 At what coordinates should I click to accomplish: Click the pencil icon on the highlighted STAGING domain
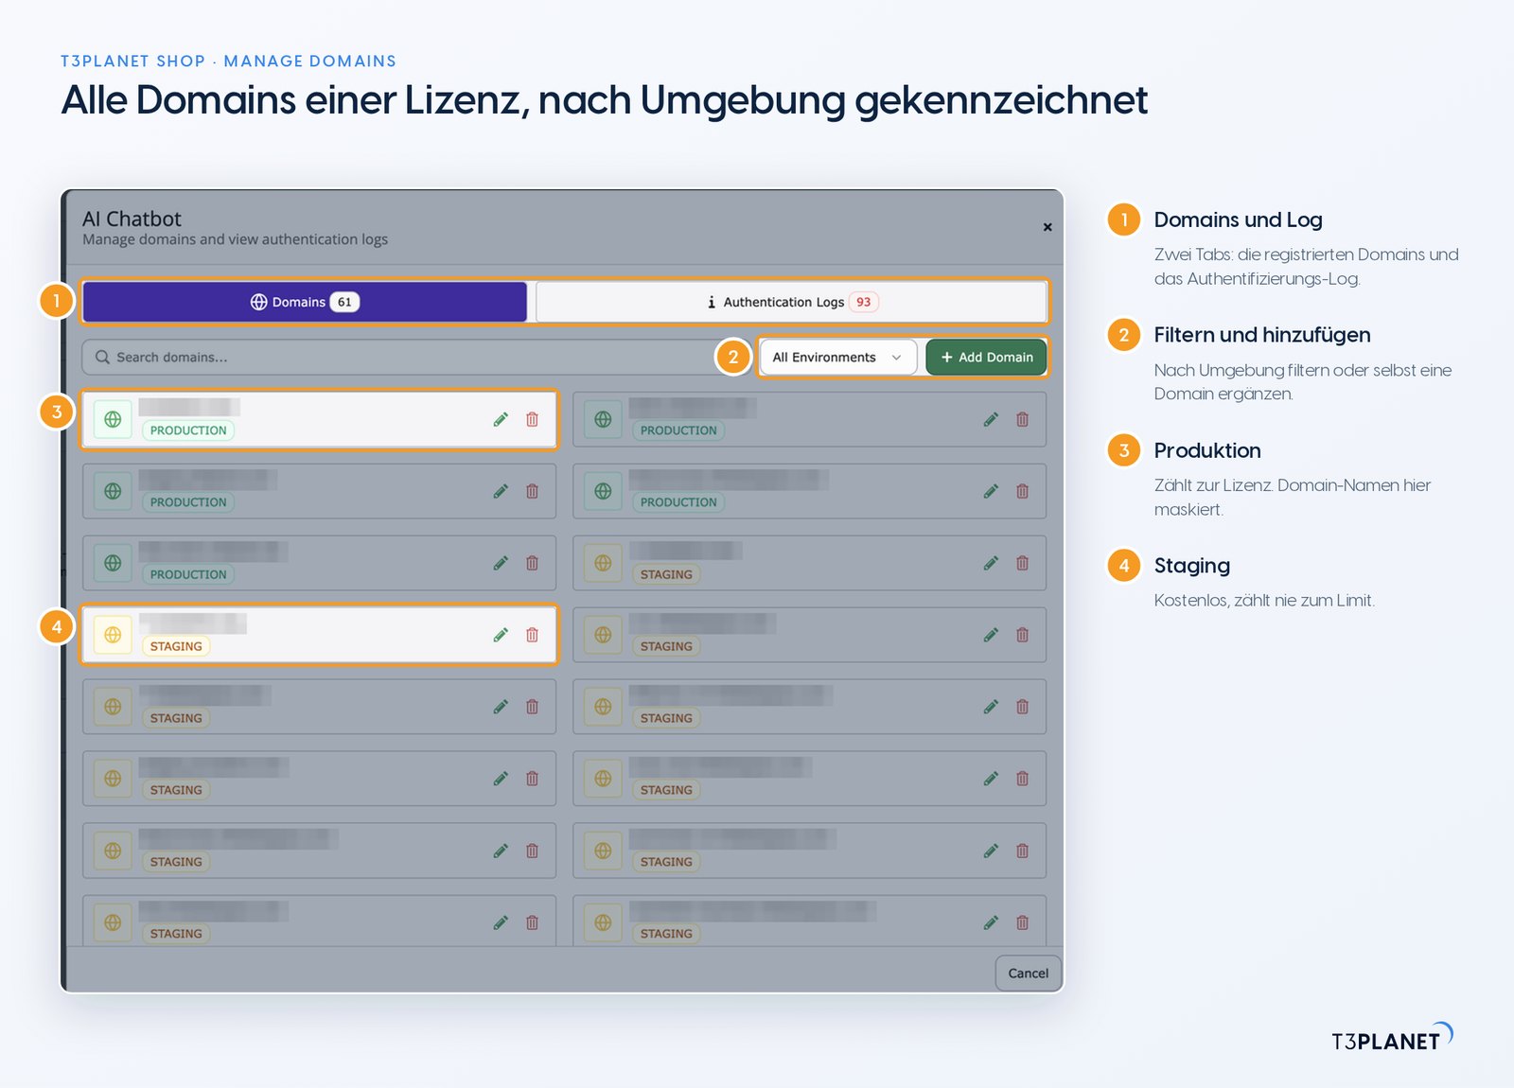[501, 635]
